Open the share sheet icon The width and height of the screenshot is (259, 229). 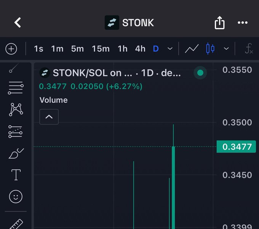[x=219, y=22]
